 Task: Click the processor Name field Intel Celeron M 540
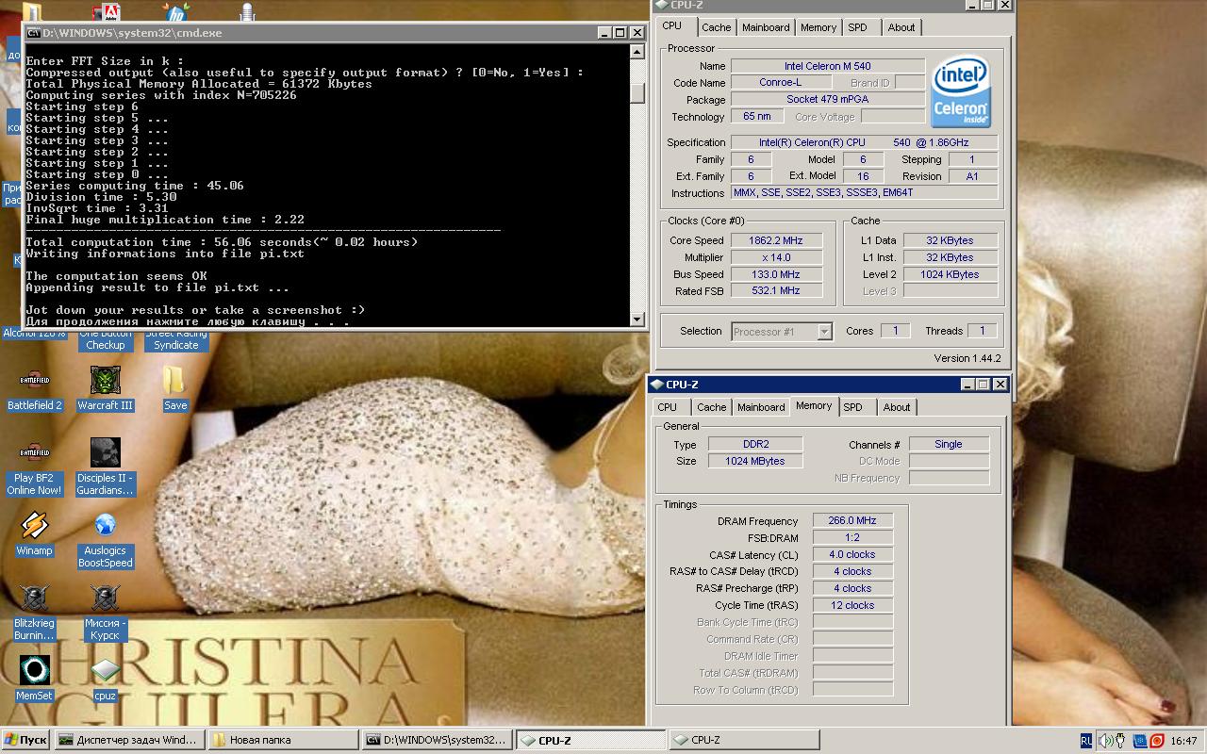(828, 66)
